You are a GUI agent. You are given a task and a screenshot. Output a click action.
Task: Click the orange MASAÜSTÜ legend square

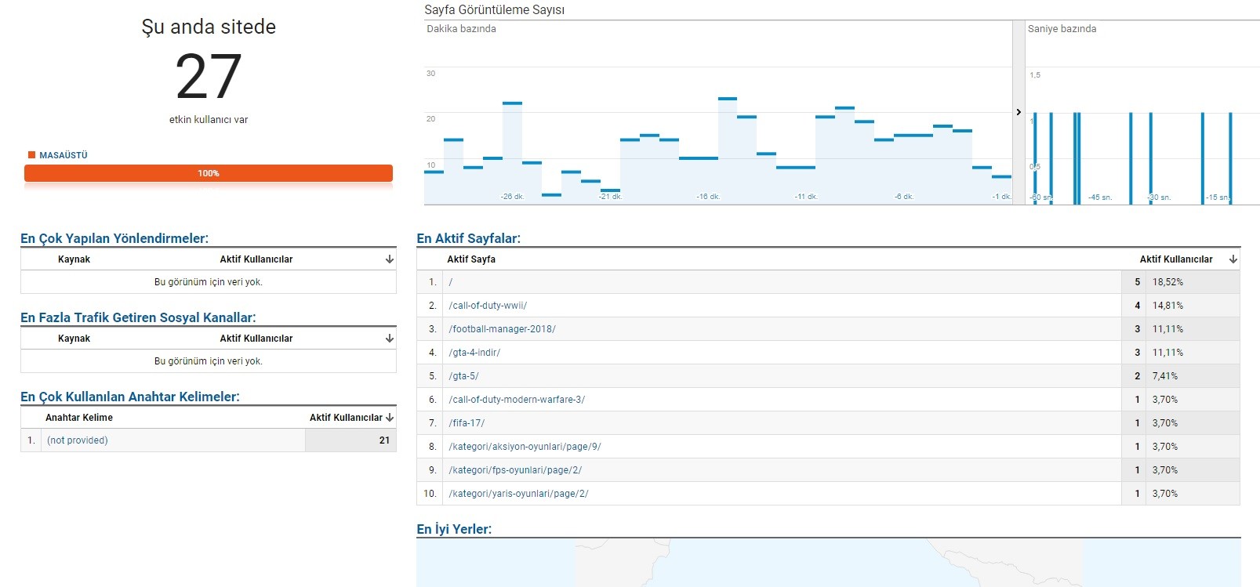pos(32,155)
